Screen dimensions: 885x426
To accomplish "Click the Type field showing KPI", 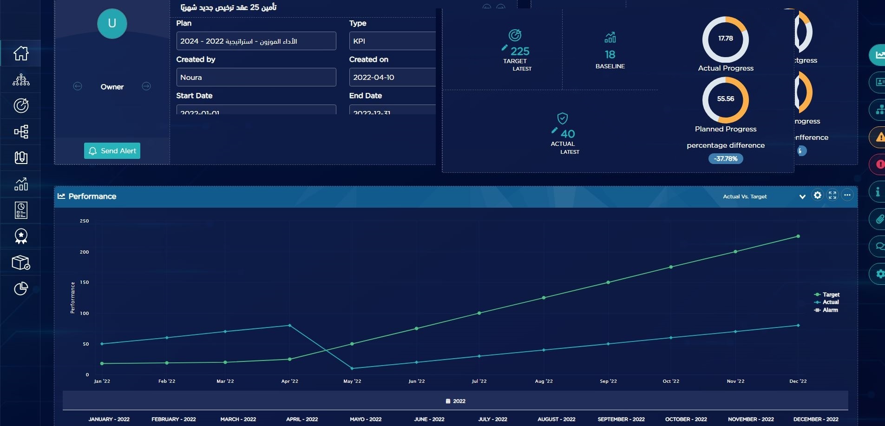I will pos(393,41).
